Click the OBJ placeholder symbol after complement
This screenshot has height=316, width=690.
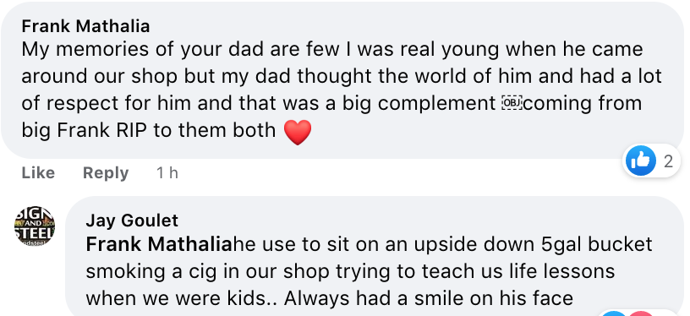coord(511,103)
